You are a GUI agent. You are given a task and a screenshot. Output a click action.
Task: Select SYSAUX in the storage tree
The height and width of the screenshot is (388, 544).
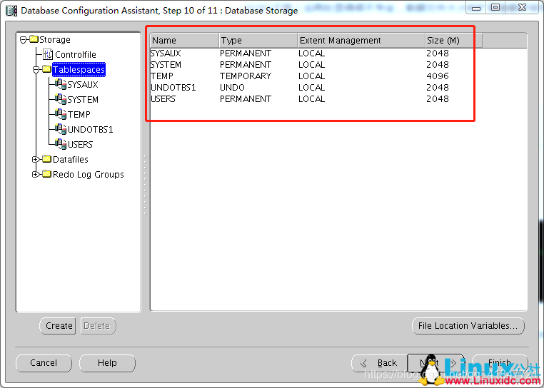[83, 85]
